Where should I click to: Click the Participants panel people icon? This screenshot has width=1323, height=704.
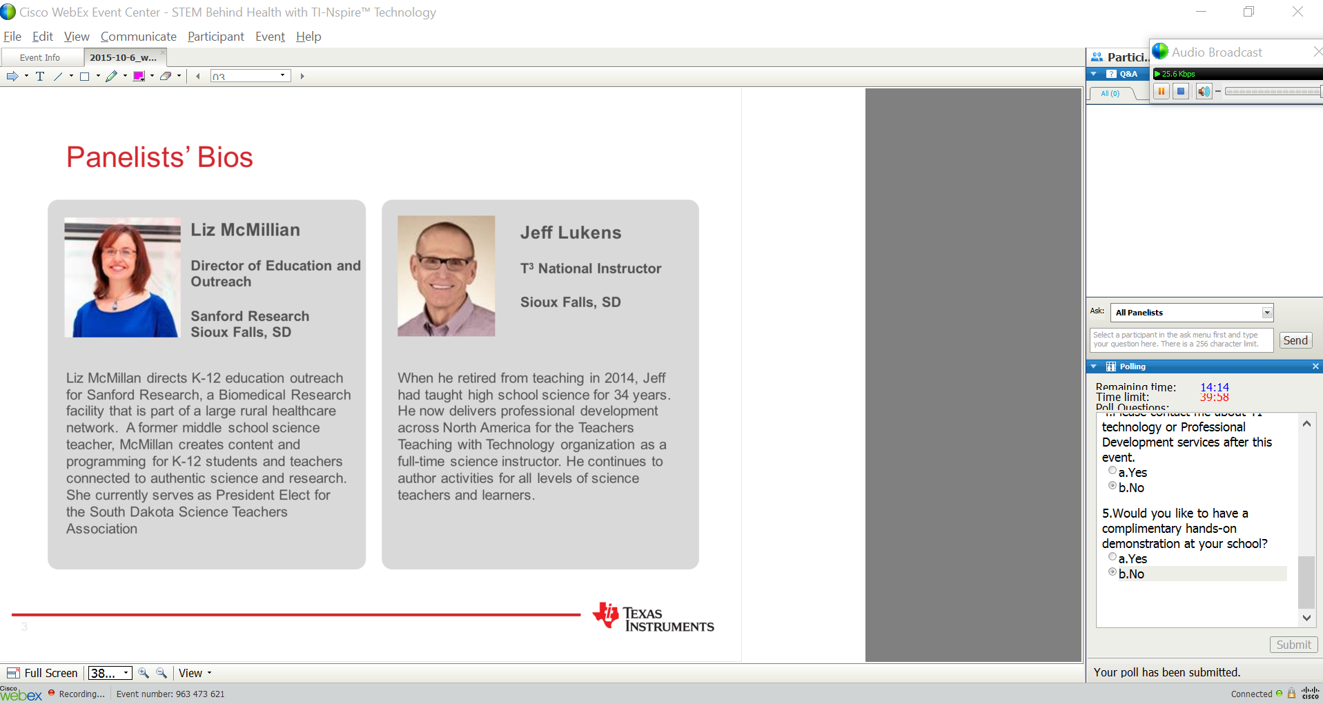click(x=1097, y=57)
